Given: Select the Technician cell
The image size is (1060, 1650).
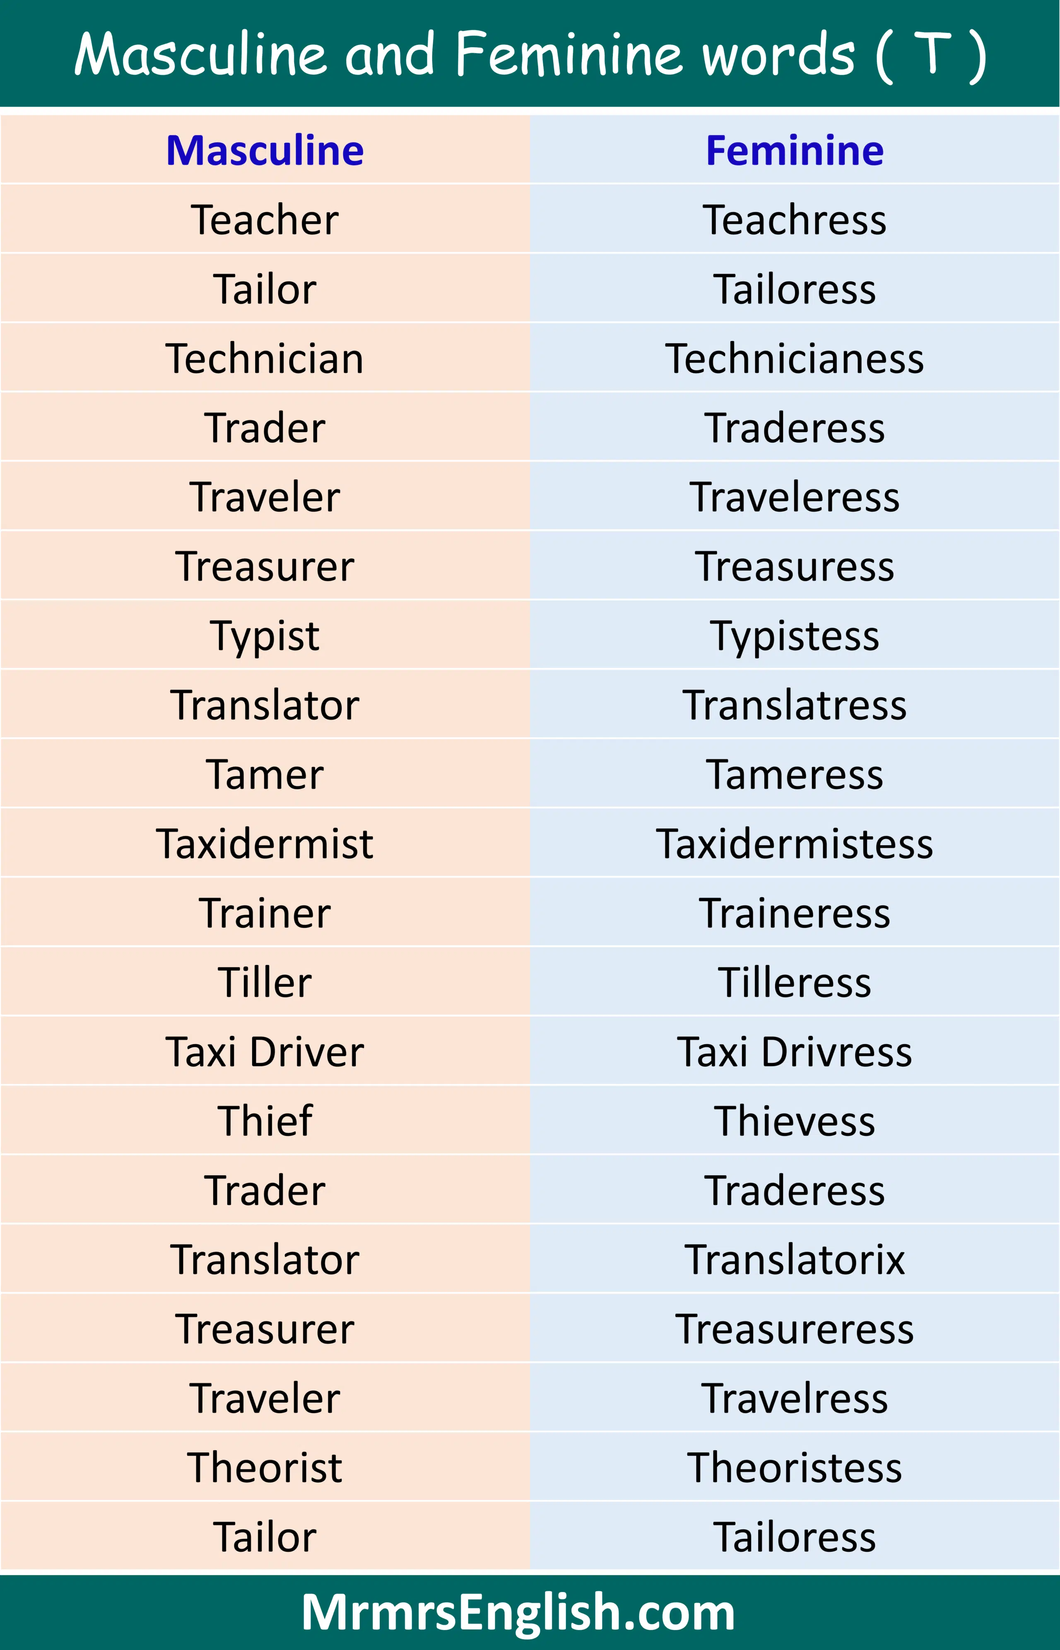Looking at the screenshot, I should click(x=265, y=359).
